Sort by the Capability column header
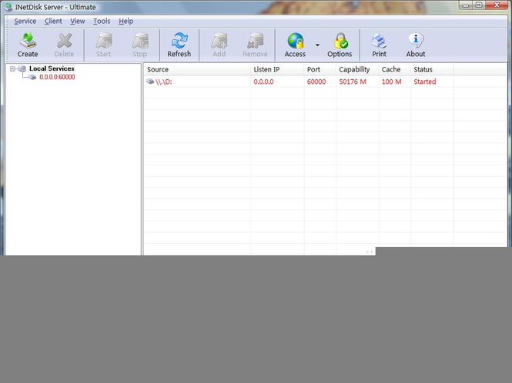 coord(357,69)
